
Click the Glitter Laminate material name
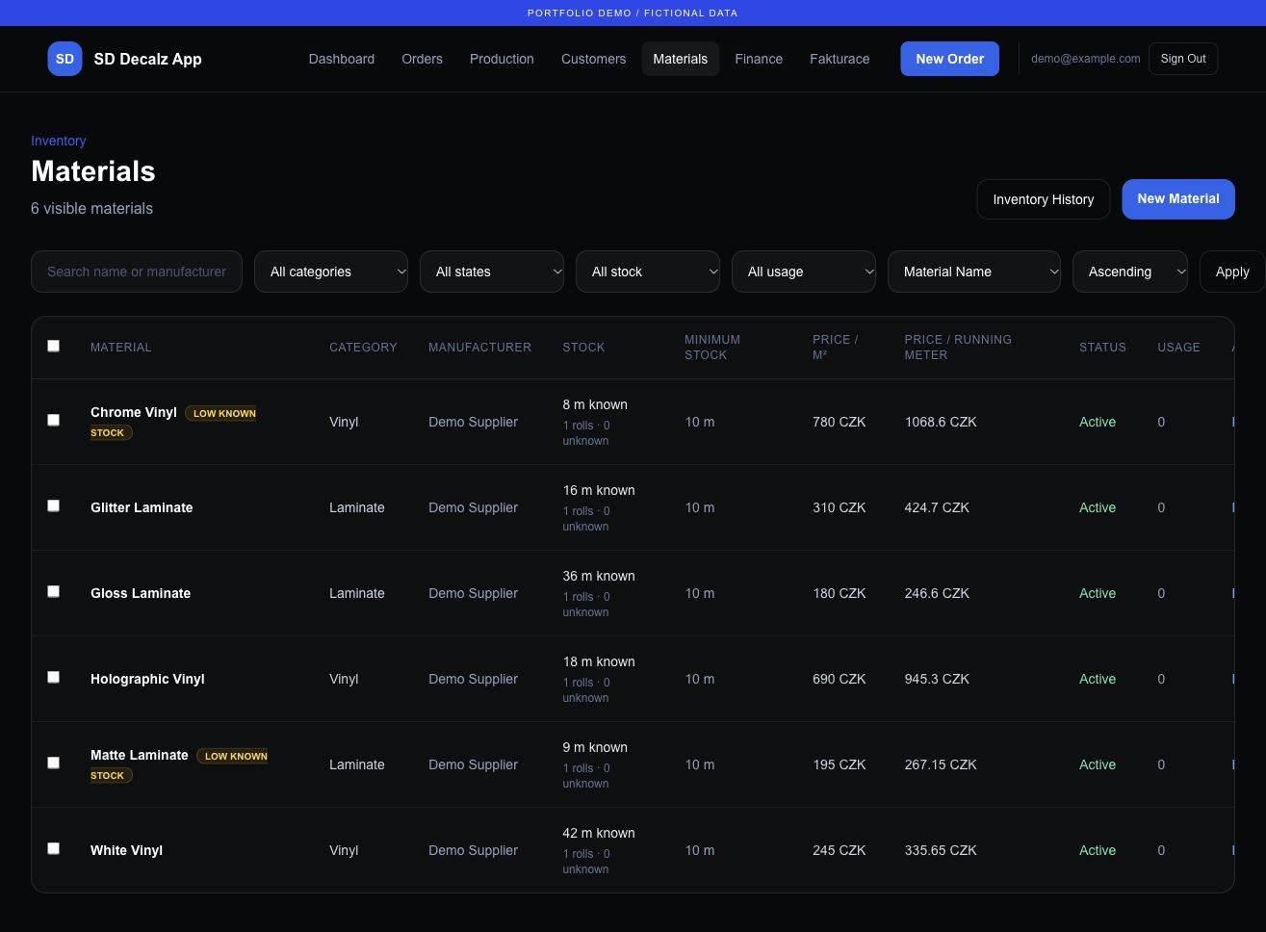tap(142, 507)
